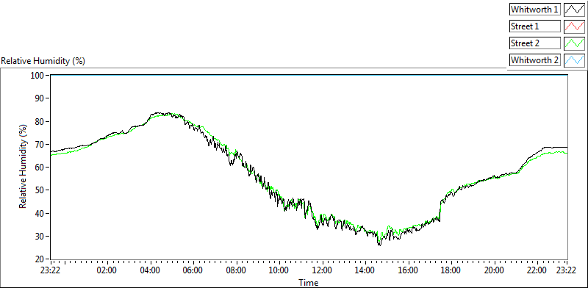
Task: Click the 90 value on the Y axis
Action: 40,98
